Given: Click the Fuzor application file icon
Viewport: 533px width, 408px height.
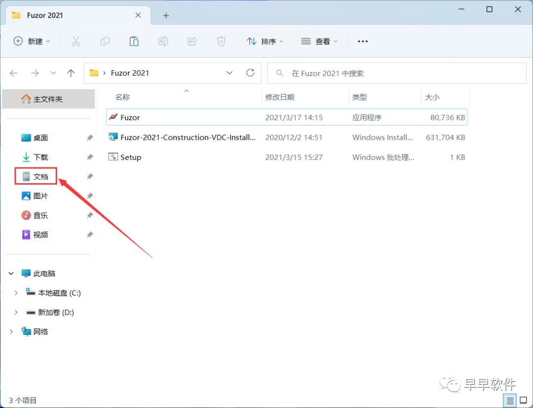Looking at the screenshot, I should (113, 117).
